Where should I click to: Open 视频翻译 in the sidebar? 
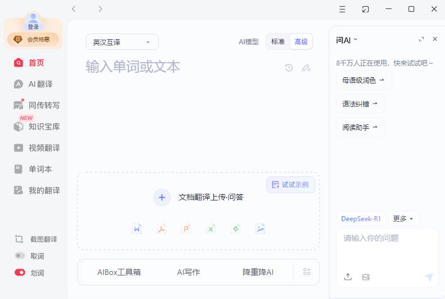(x=36, y=148)
